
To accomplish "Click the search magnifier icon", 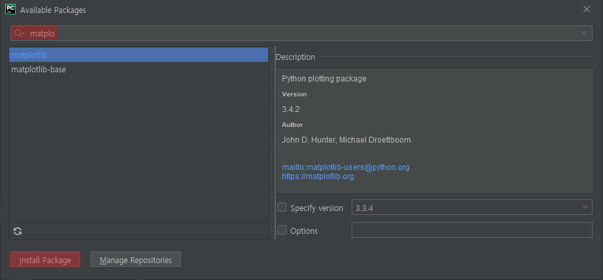I will coord(18,33).
